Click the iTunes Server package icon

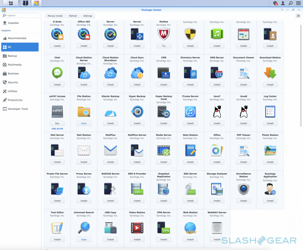tap(190, 112)
